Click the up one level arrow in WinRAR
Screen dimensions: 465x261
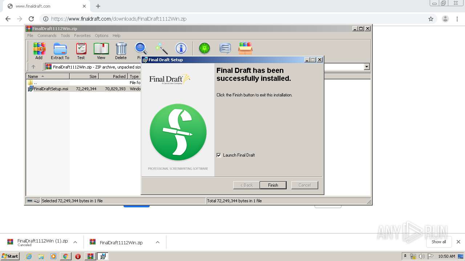point(33,67)
